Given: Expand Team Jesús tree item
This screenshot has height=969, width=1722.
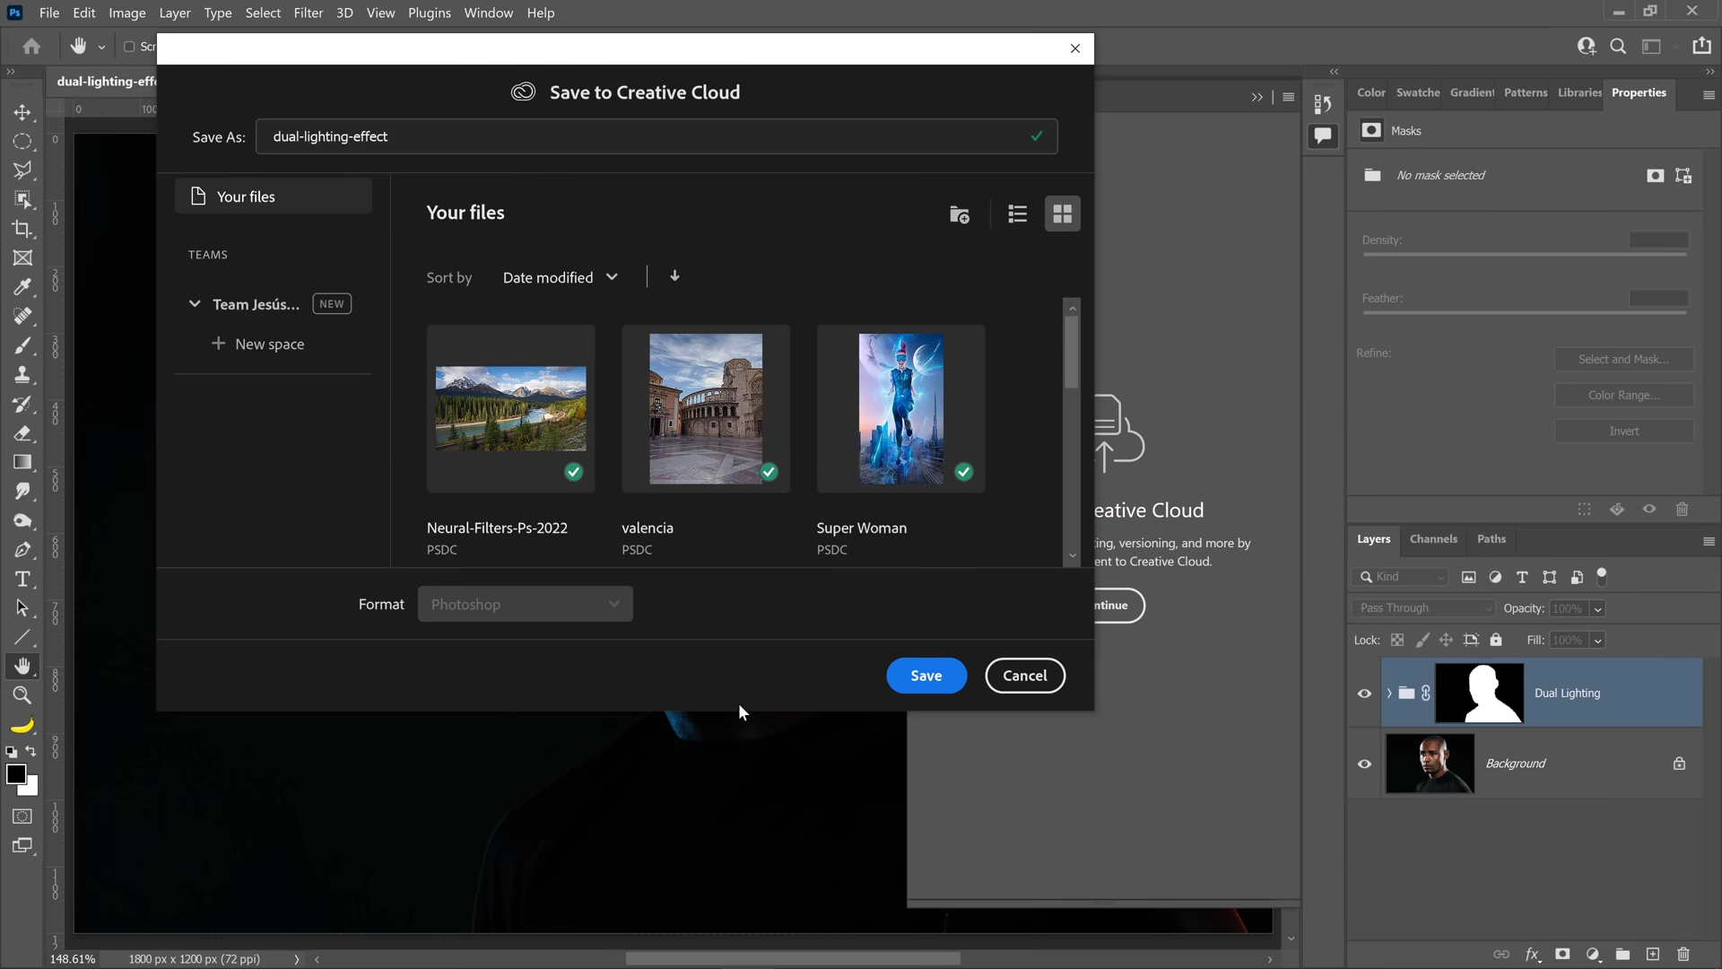Looking at the screenshot, I should click(x=194, y=303).
